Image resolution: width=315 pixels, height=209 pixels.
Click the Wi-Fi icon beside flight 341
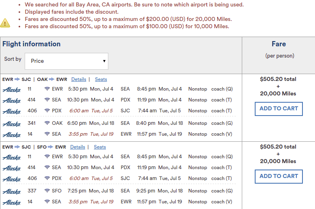(47, 123)
